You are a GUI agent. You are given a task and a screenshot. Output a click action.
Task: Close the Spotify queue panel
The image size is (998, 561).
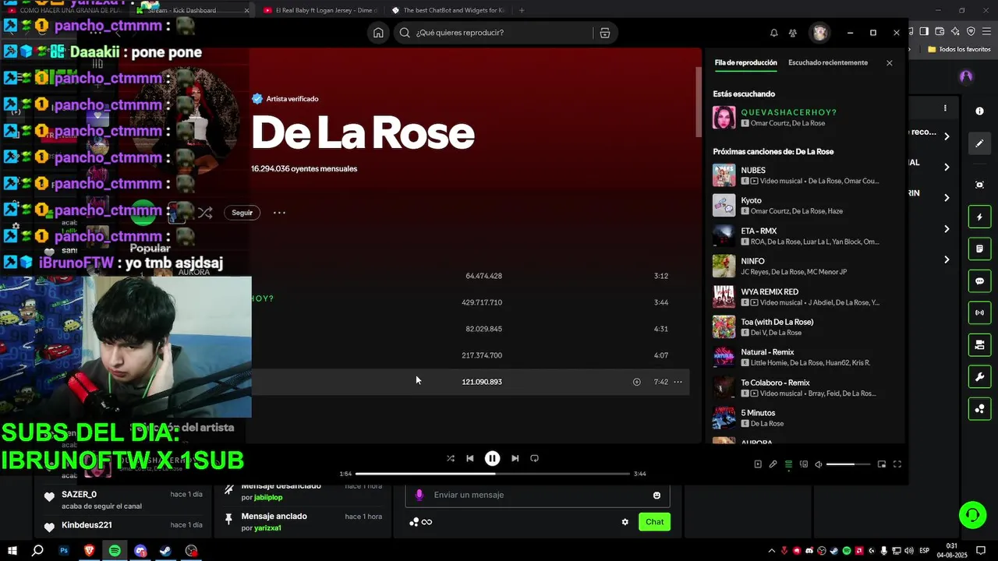click(889, 63)
